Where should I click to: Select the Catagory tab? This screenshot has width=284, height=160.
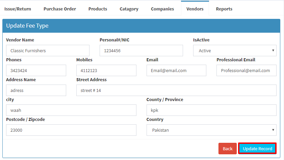click(x=129, y=9)
